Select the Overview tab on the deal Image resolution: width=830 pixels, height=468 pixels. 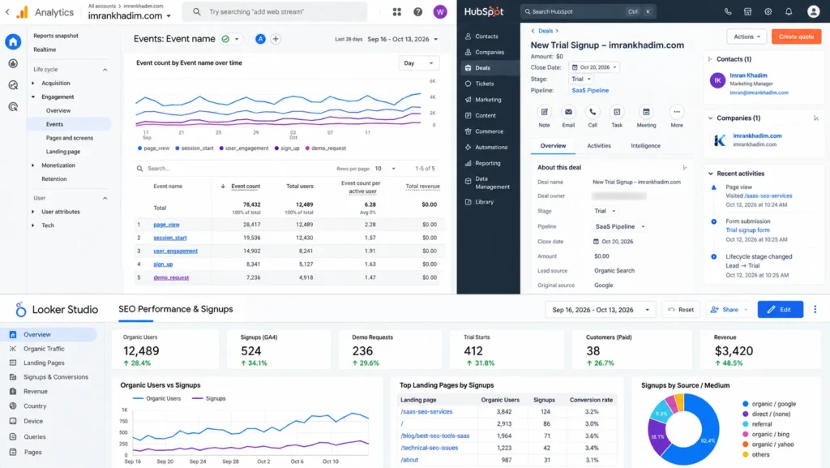[x=553, y=145]
